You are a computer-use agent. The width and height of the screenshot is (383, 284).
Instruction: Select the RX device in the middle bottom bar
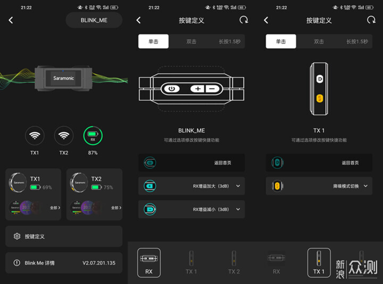[149, 263]
